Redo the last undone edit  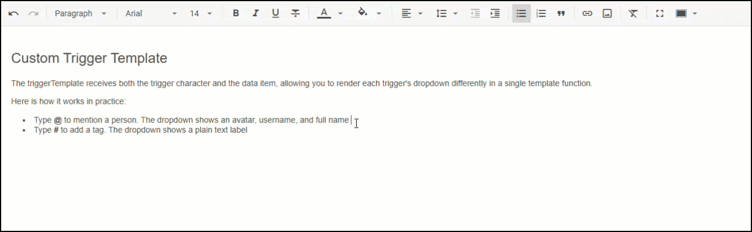click(x=33, y=13)
